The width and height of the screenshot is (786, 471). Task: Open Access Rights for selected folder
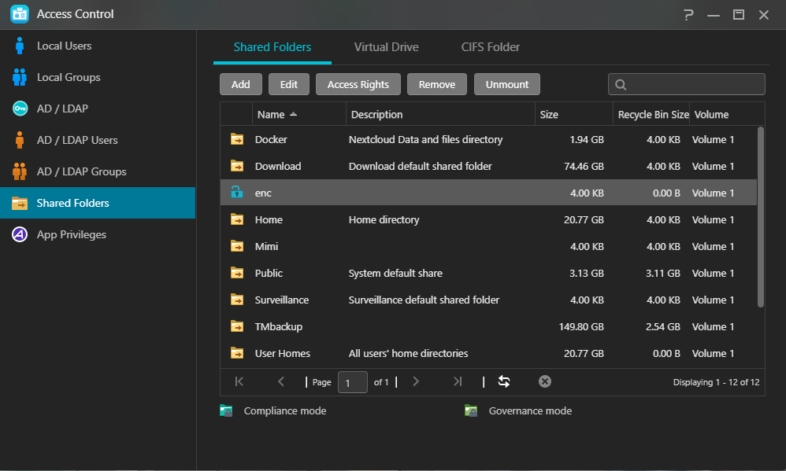pyautogui.click(x=358, y=84)
